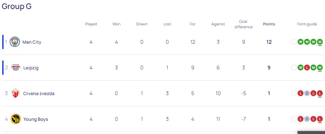Click the empty form circle in Man City row
325x134 pixels.
[x=294, y=42]
